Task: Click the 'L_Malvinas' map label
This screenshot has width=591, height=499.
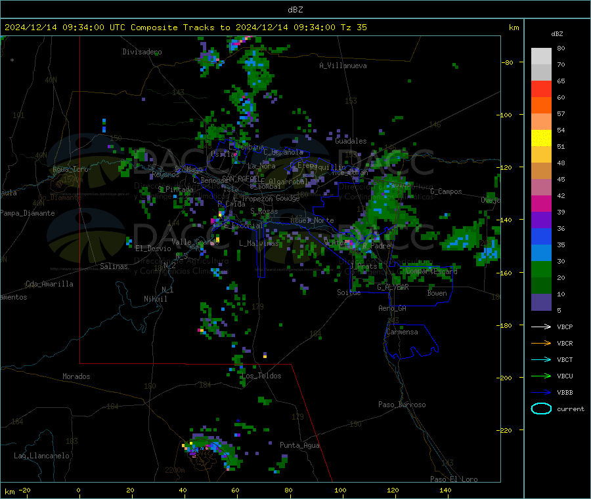Action: [x=259, y=243]
